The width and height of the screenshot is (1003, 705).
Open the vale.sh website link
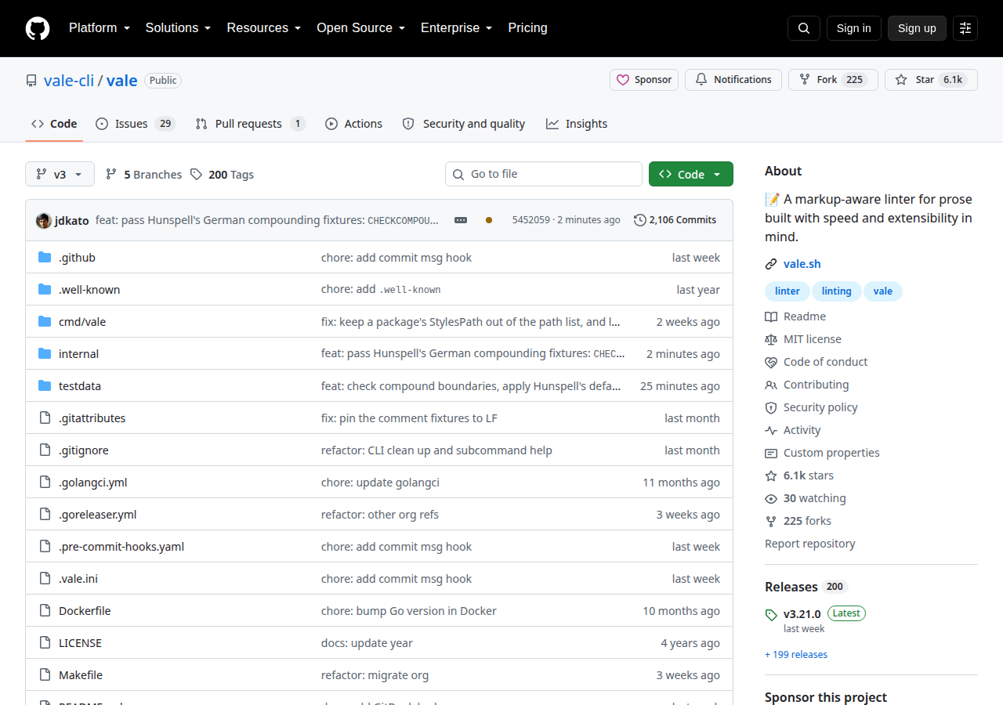802,264
